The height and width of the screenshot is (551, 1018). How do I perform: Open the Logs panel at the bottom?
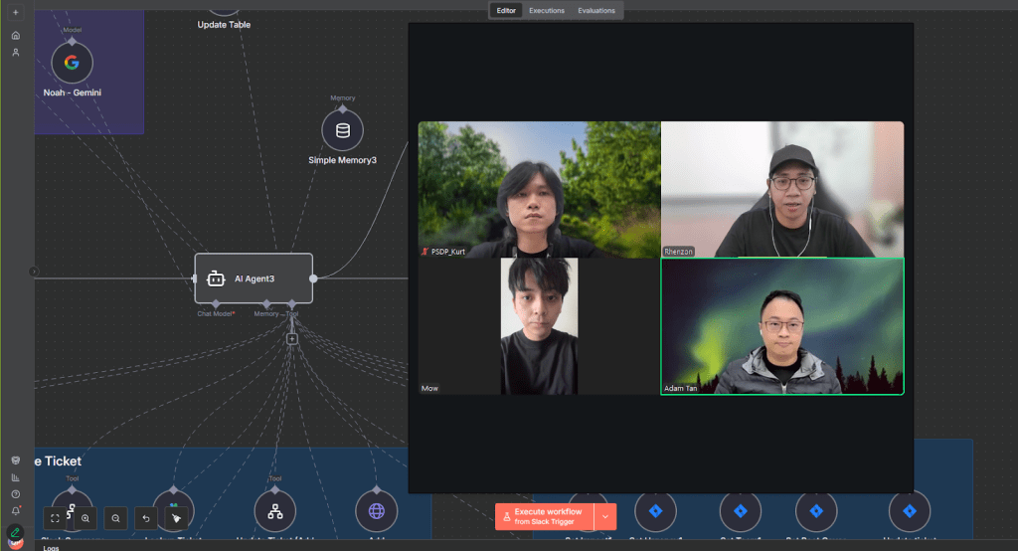point(52,547)
